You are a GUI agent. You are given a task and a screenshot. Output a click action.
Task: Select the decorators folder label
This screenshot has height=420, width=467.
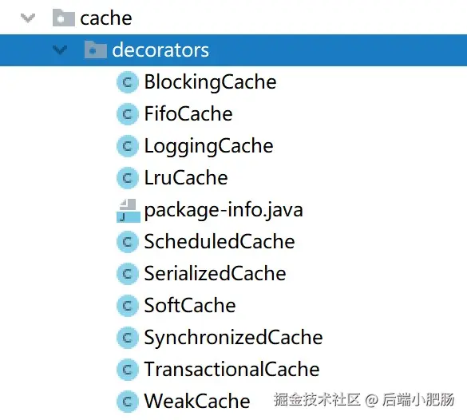160,50
